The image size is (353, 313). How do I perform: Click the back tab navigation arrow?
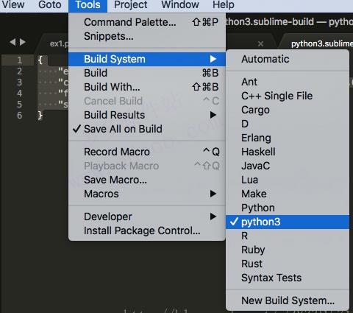tap(13, 42)
